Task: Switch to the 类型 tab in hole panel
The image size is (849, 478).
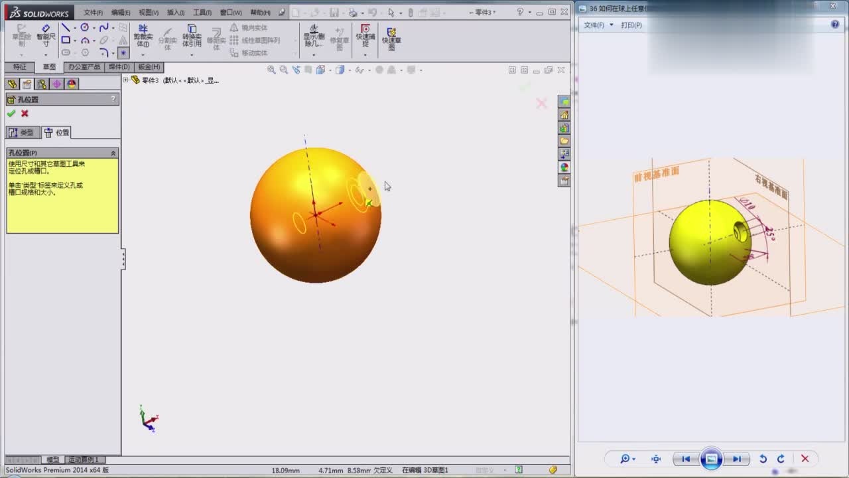Action: click(x=22, y=132)
